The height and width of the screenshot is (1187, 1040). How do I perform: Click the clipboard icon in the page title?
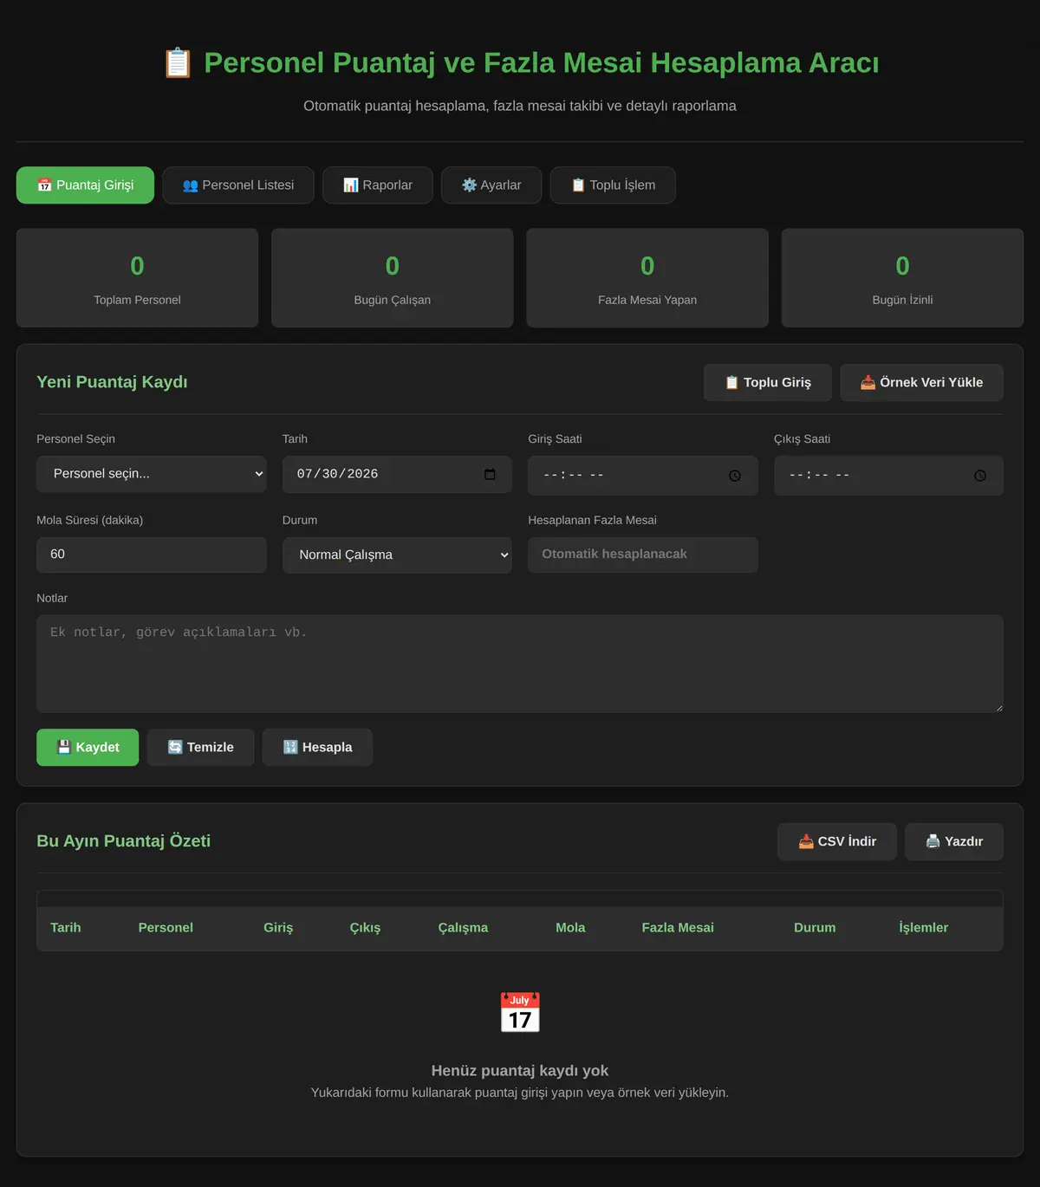click(x=178, y=63)
